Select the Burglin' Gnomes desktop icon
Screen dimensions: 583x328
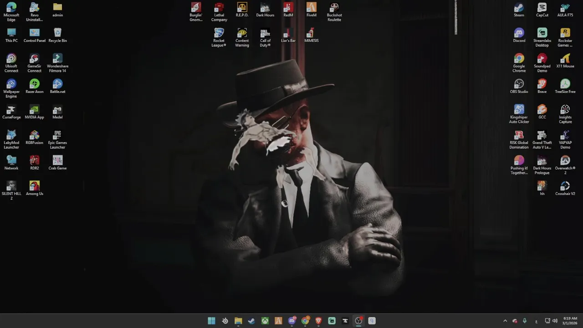pos(196,12)
